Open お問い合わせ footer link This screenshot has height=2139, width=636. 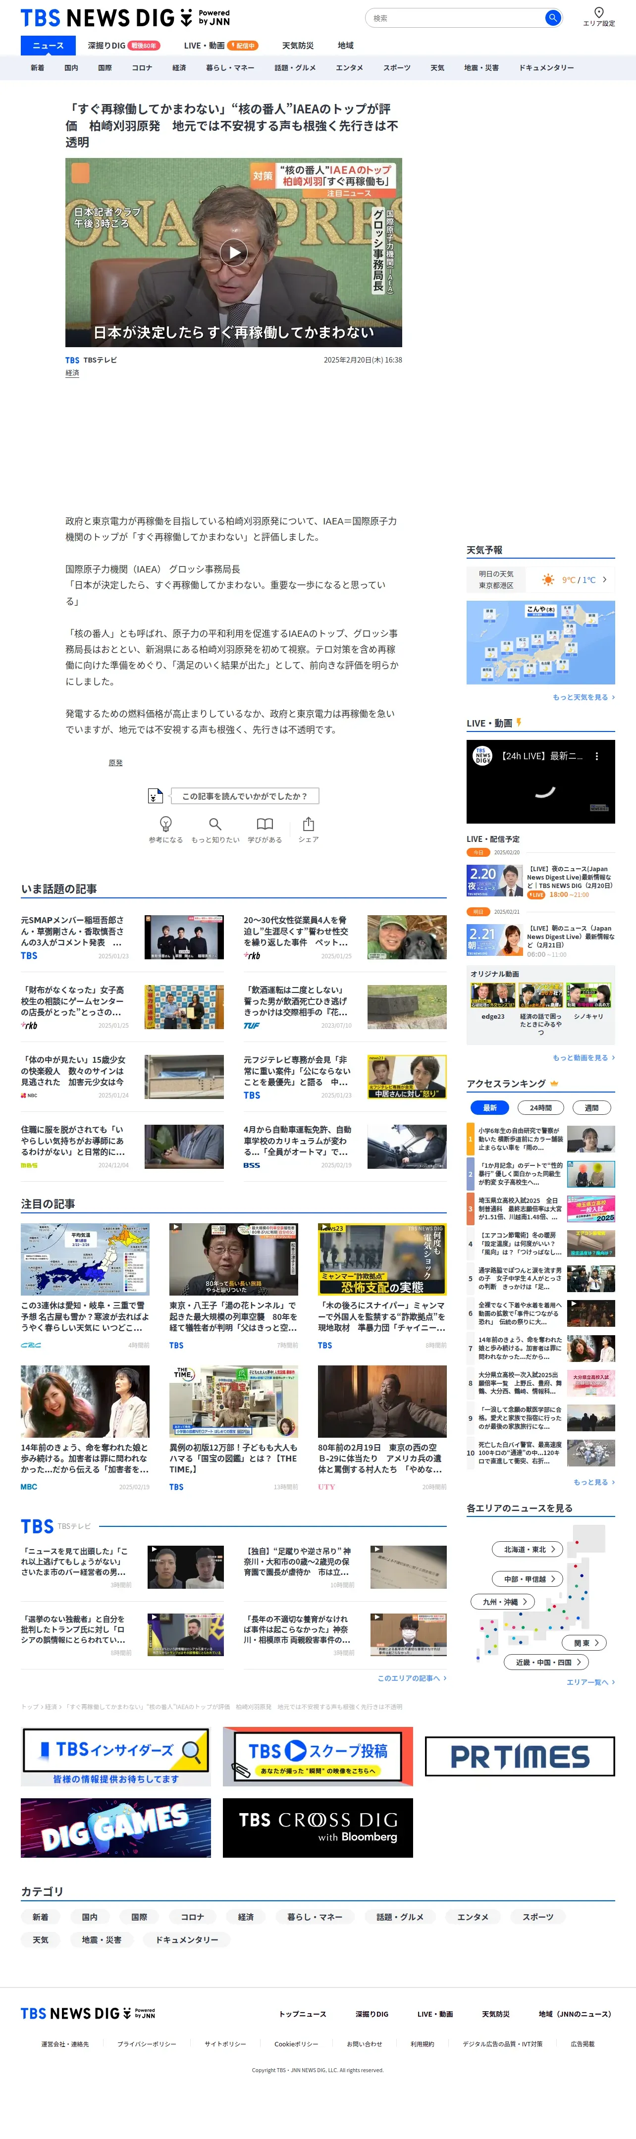coord(365,2044)
